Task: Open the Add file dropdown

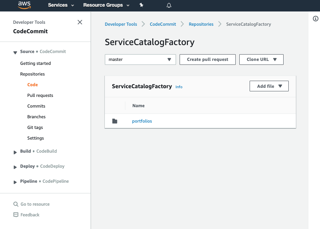Action: pyautogui.click(x=269, y=86)
